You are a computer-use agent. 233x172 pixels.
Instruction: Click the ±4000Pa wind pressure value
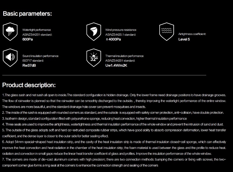tap(113, 39)
